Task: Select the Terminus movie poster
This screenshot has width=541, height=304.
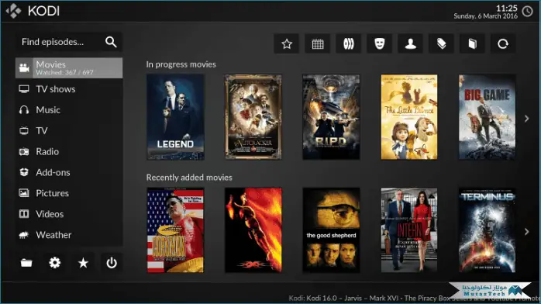Action: [x=488, y=230]
